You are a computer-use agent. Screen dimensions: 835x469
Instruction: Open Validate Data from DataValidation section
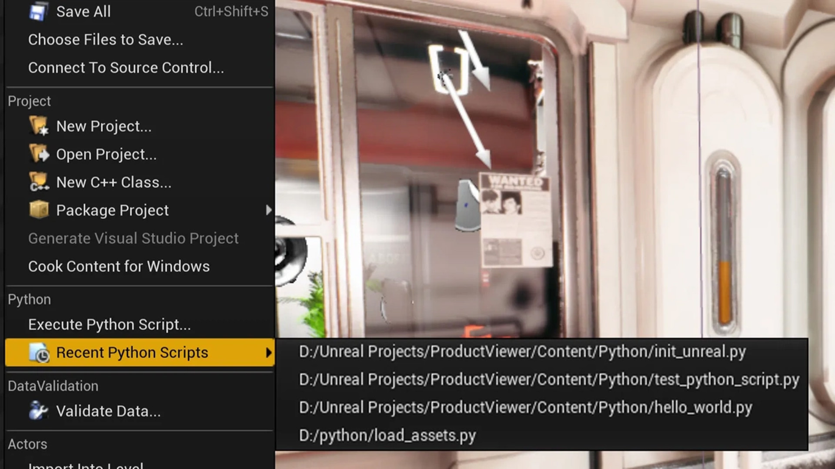[109, 410]
